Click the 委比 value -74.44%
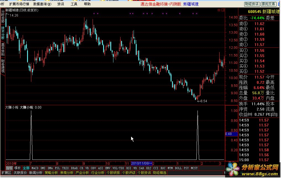The height and width of the screenshot is (178, 281). click(x=257, y=18)
